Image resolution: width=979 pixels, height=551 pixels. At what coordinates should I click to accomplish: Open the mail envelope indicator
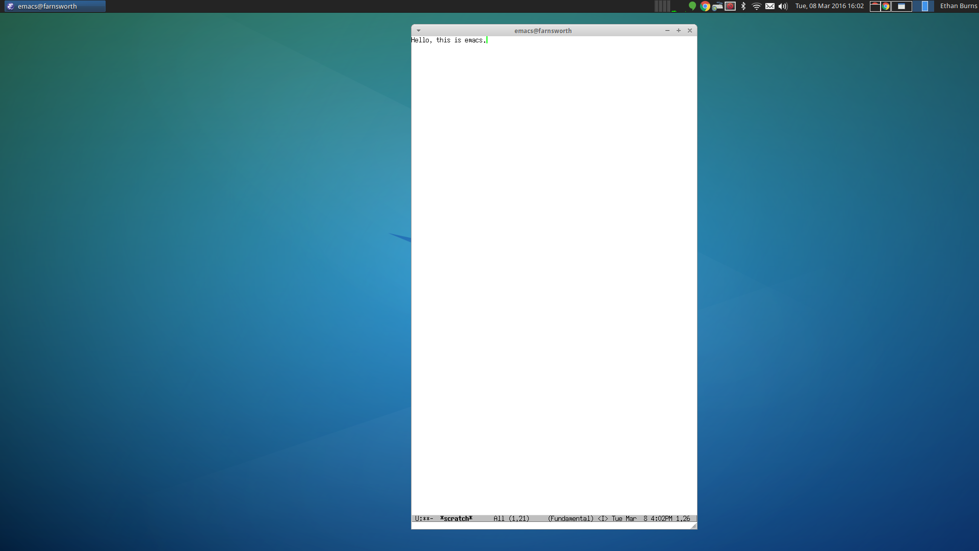click(770, 6)
